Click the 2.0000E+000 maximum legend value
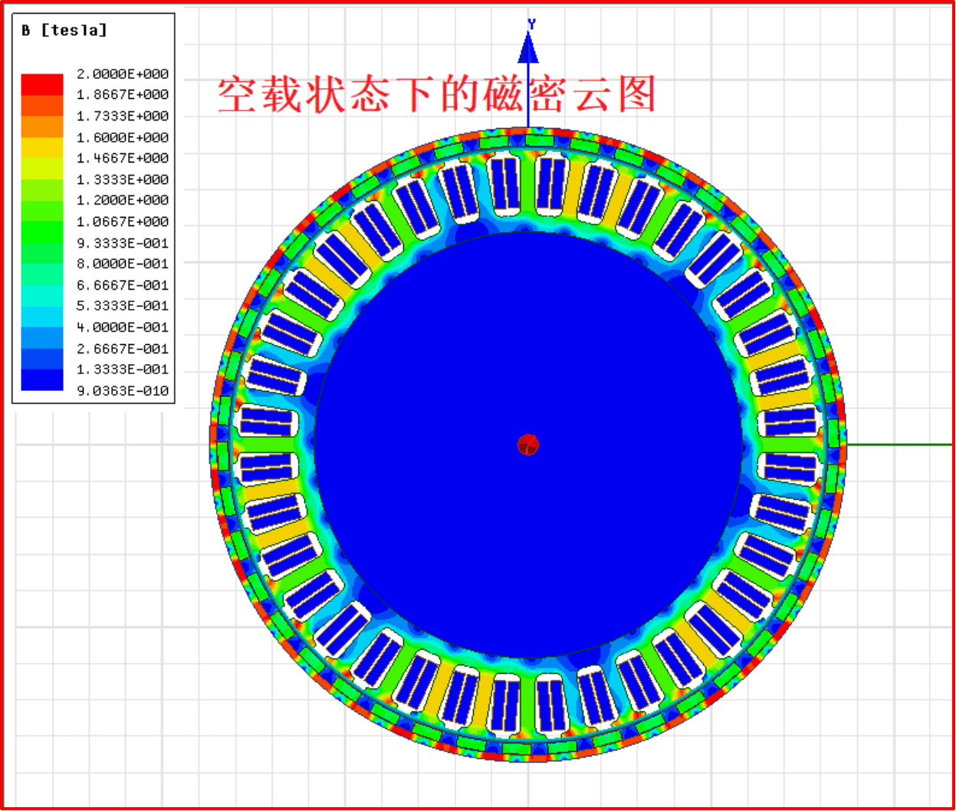956x811 pixels. 123,74
